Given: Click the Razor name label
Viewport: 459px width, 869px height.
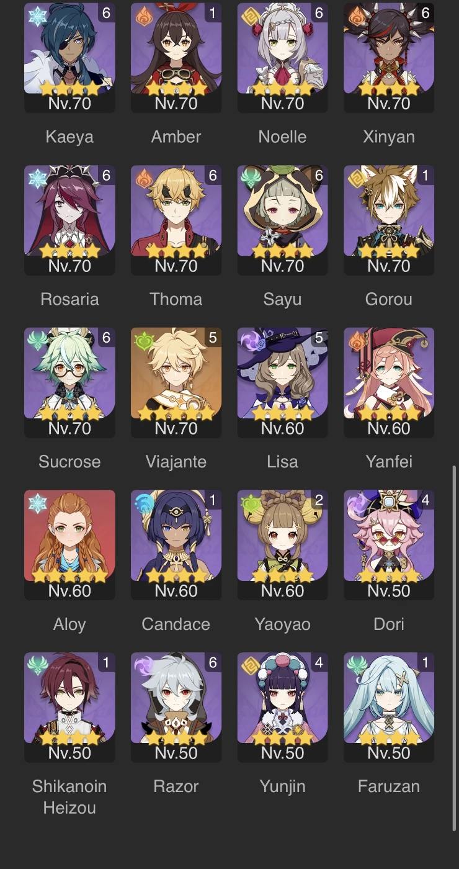Looking at the screenshot, I should pyautogui.click(x=176, y=786).
